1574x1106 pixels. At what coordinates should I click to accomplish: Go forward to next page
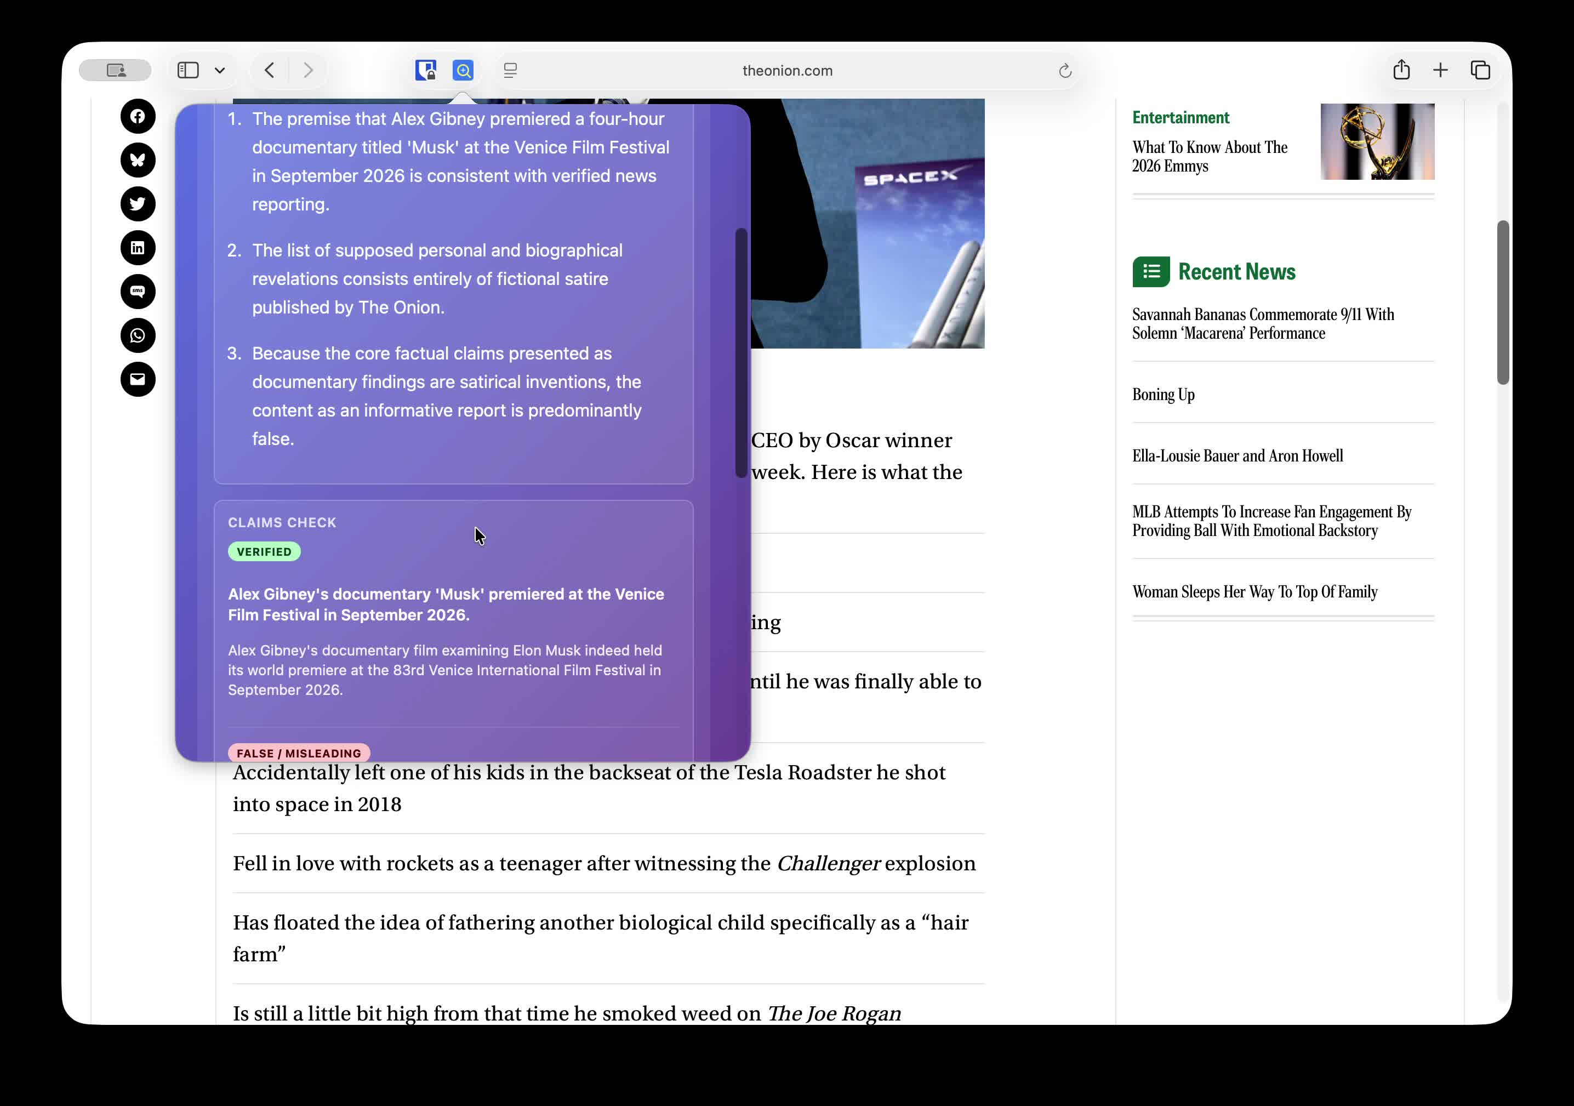[x=309, y=70]
